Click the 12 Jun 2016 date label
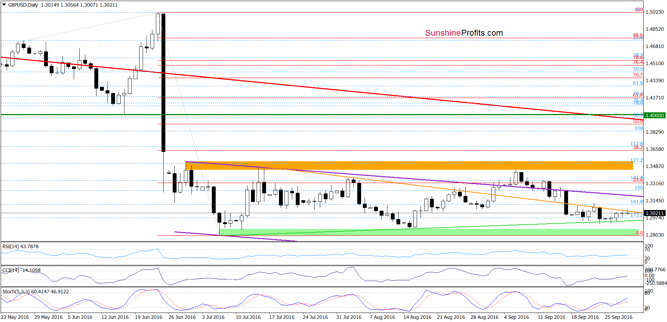Image resolution: width=667 pixels, height=322 pixels. point(115,317)
